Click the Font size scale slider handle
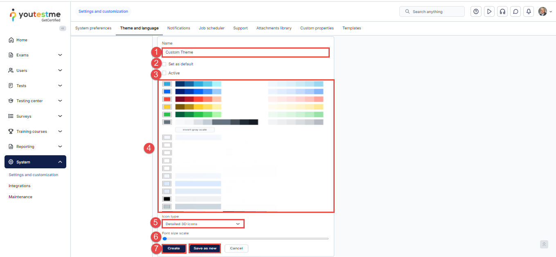 164,239
